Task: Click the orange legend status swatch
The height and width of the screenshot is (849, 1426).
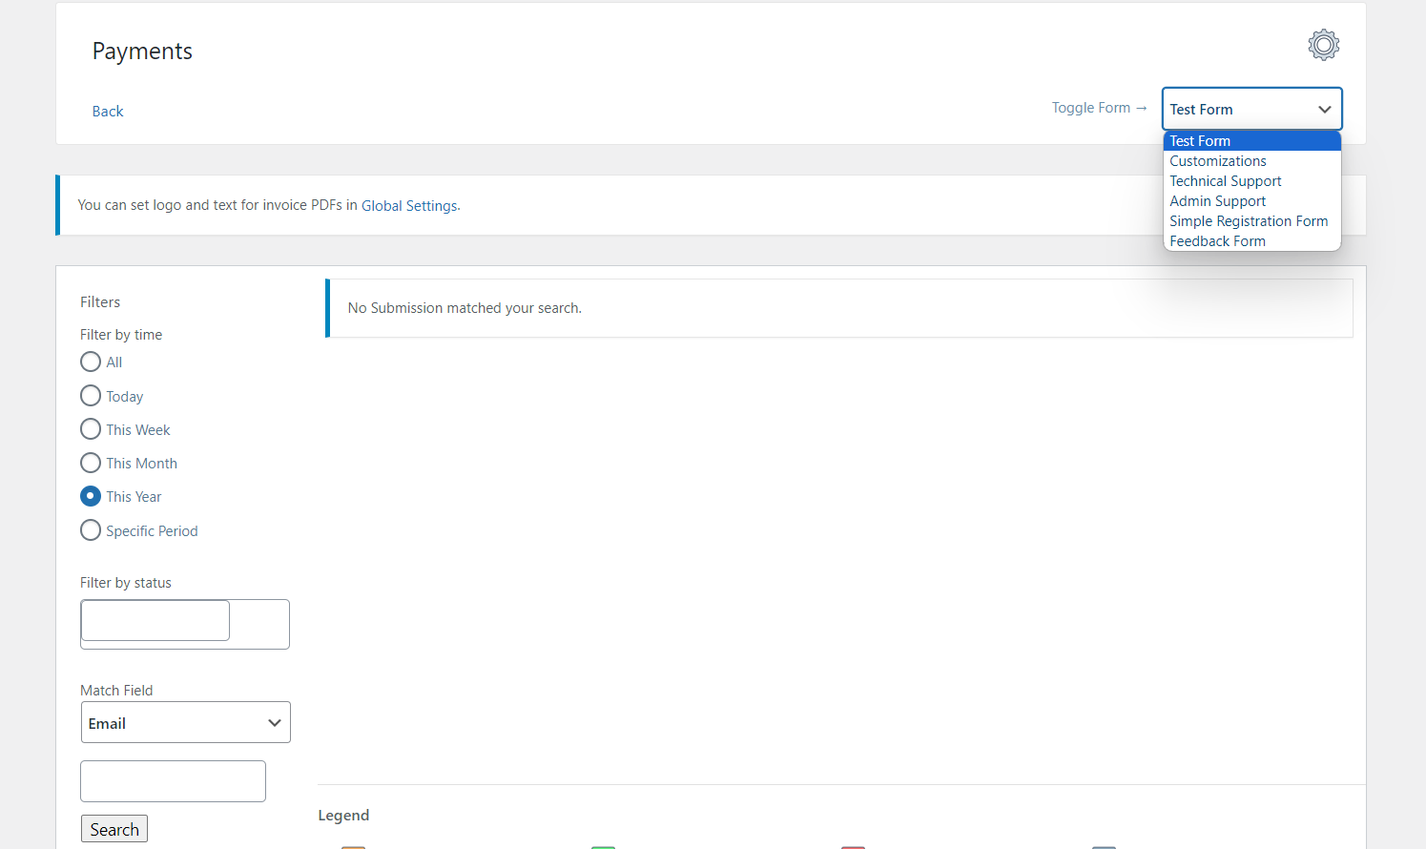Action: pyautogui.click(x=353, y=846)
